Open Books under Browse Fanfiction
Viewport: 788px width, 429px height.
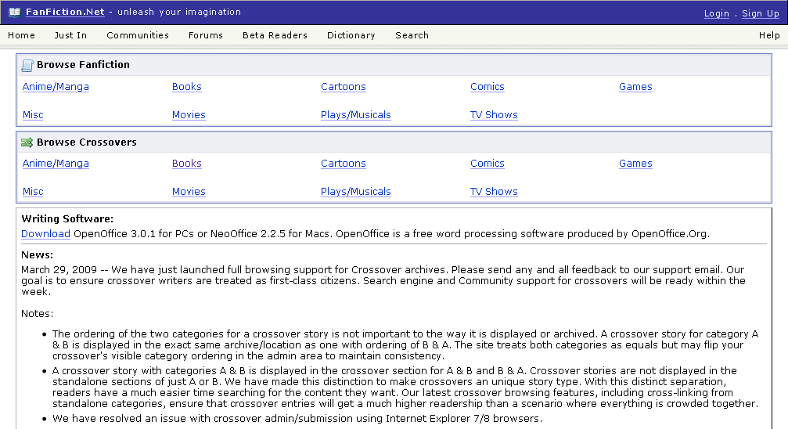pos(186,86)
